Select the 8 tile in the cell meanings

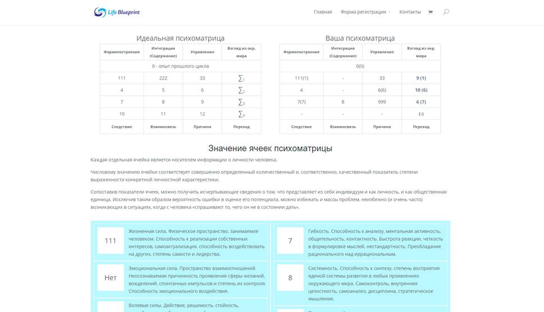point(290,278)
